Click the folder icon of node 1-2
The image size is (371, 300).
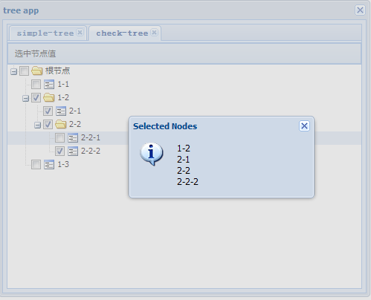(49, 97)
